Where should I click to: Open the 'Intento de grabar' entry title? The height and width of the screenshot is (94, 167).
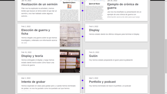coord(33,82)
